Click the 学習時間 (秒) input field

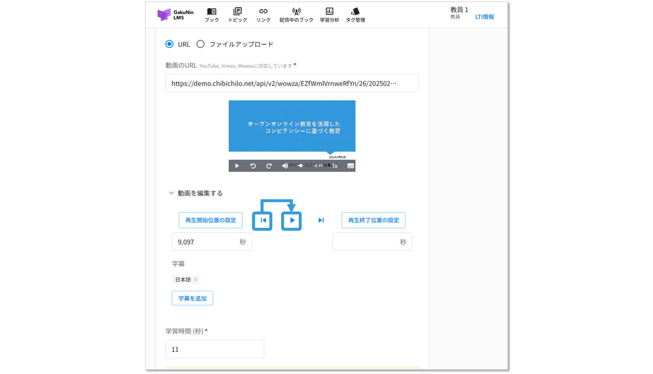tap(215, 349)
